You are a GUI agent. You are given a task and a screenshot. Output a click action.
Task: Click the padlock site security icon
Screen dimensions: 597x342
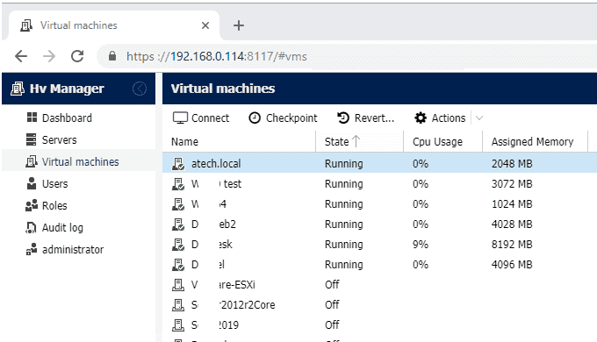click(112, 56)
